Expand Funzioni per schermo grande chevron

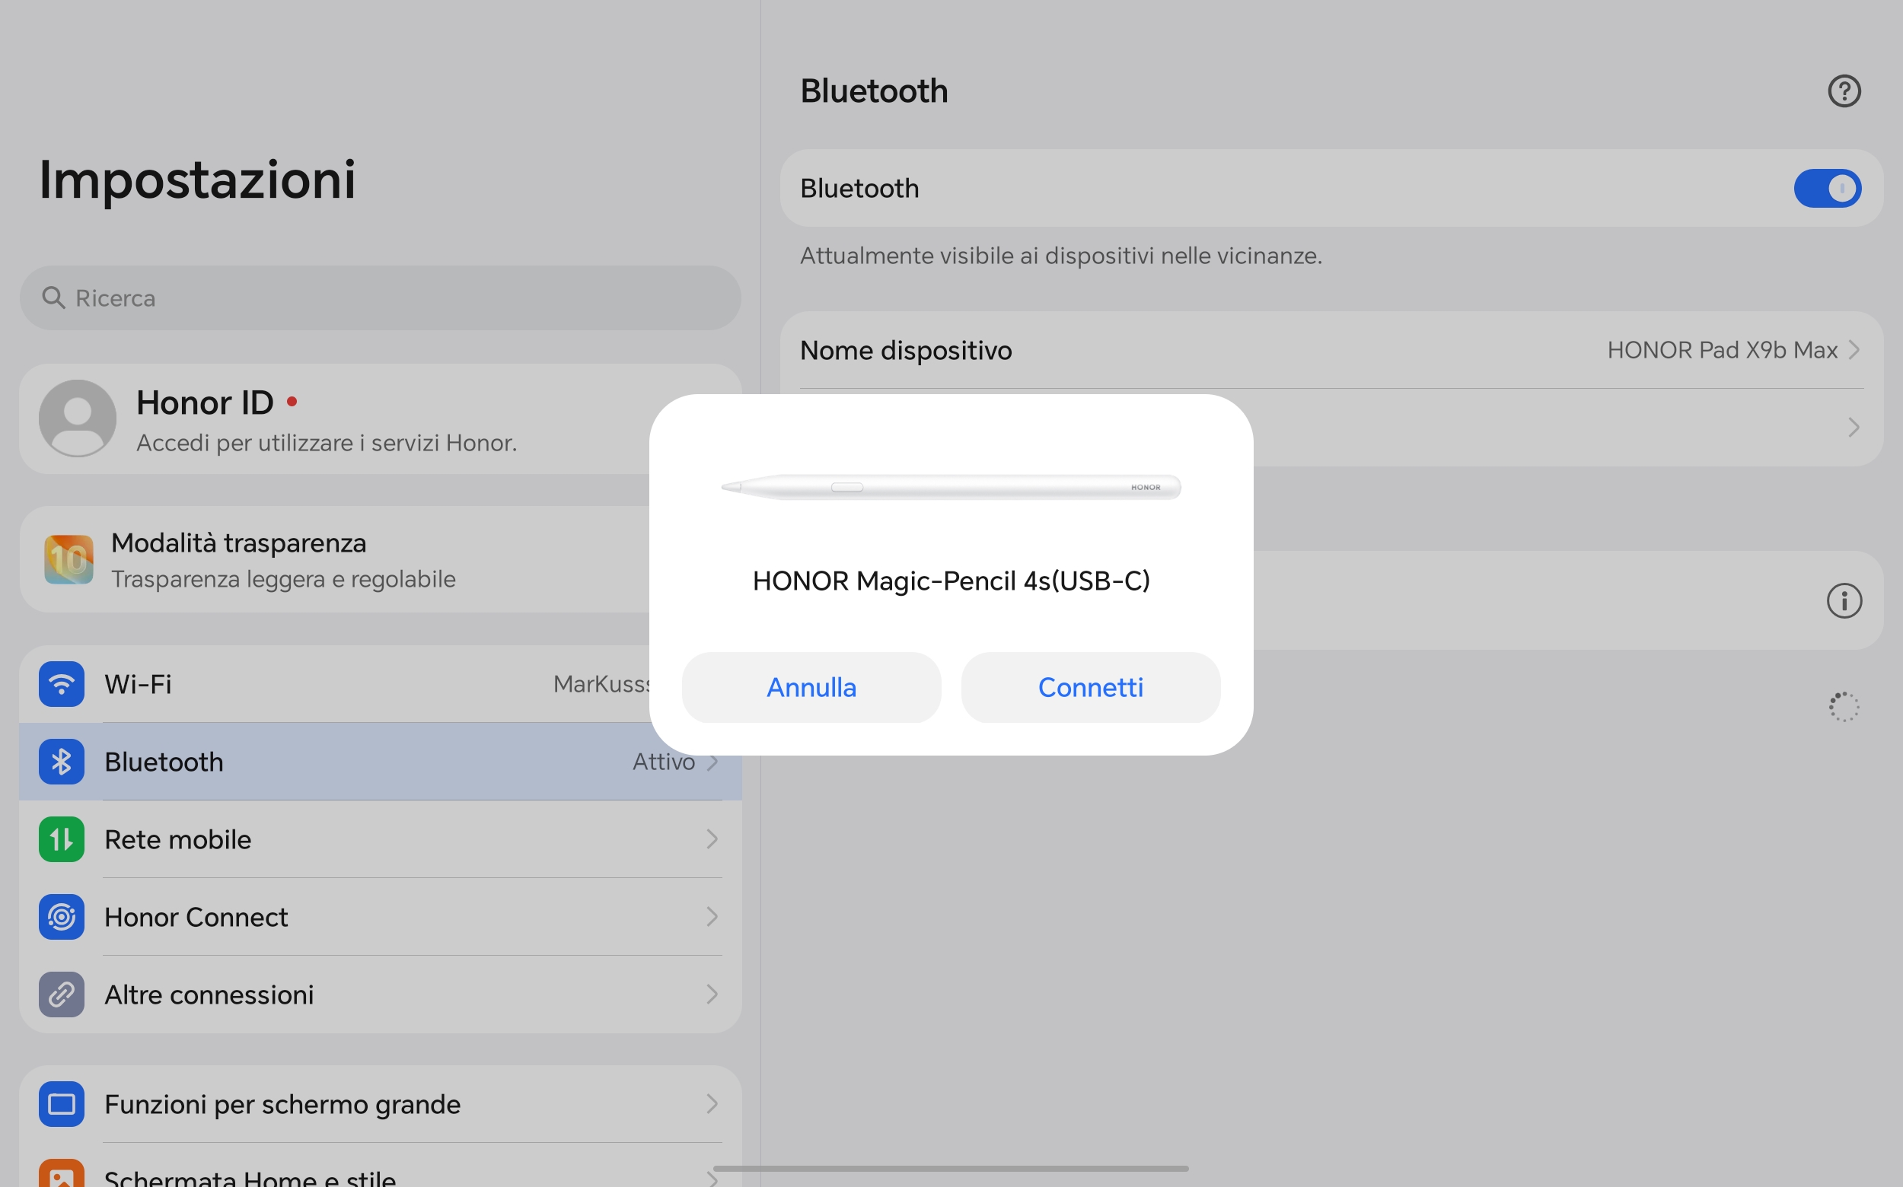click(712, 1105)
